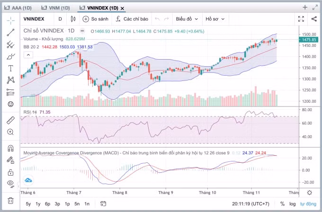Screen dimensions: 322x212
Task: Open the go to date calendar icon
Action: [103, 203]
